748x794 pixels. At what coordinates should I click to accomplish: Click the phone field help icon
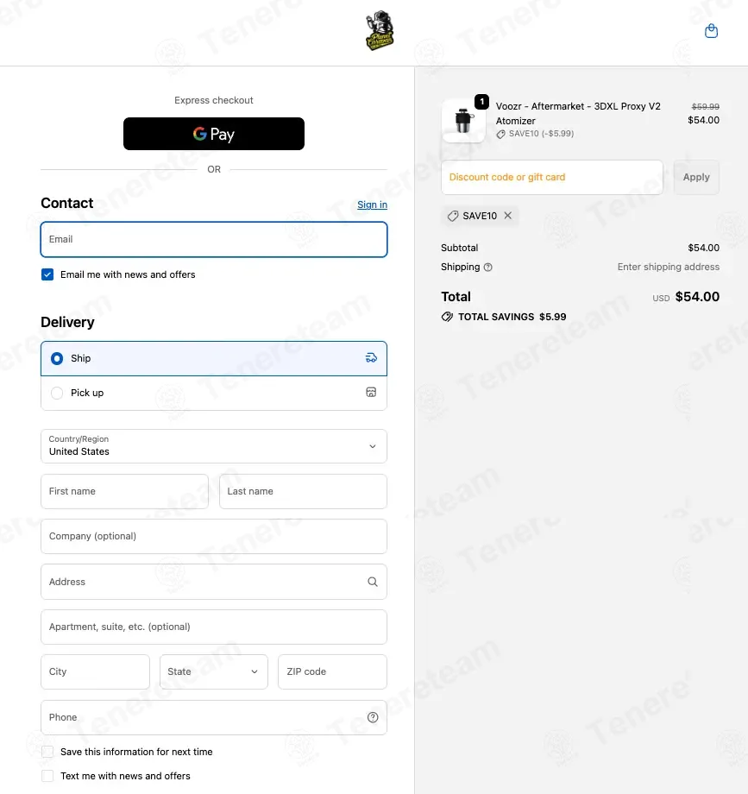tap(373, 717)
